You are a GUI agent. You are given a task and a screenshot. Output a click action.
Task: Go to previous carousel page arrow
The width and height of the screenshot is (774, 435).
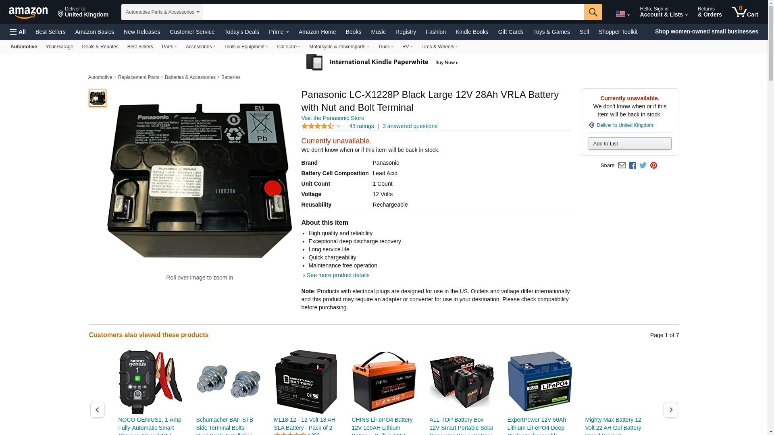[98, 410]
